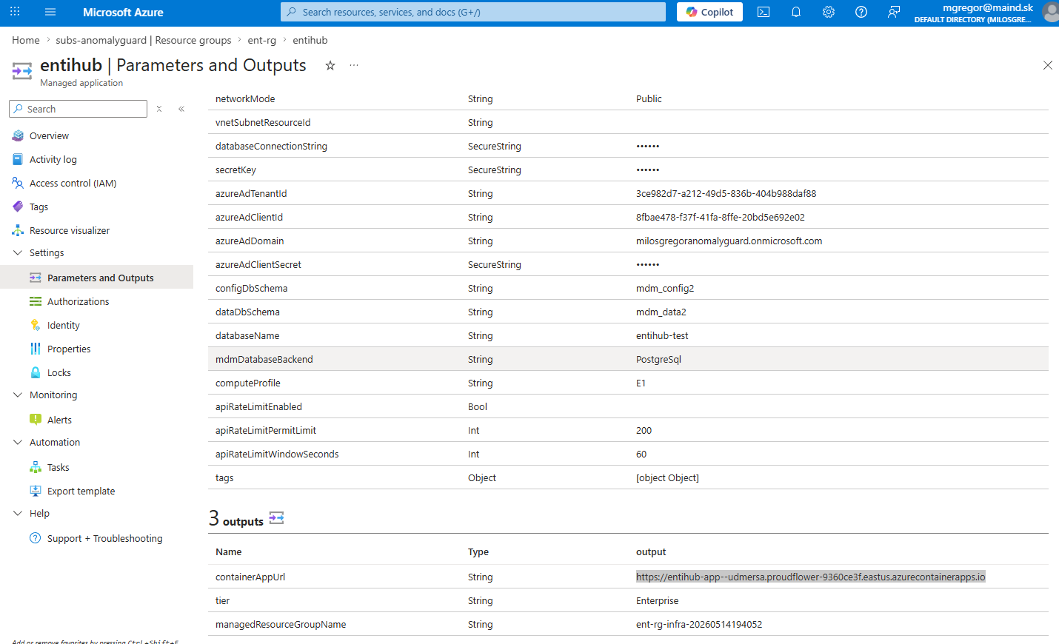
Task: Open the Help question mark icon
Action: click(861, 12)
